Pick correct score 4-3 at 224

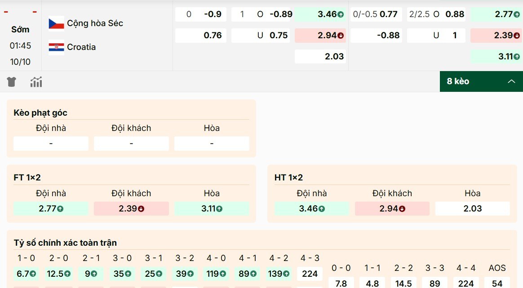point(310,274)
